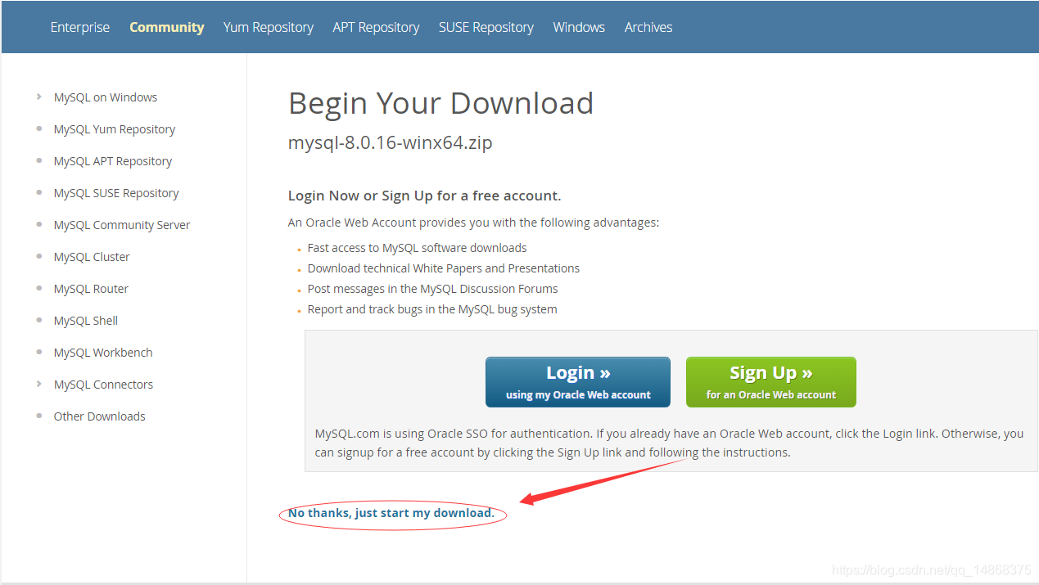
Task: Select MySQL Router in sidebar
Action: point(91,289)
